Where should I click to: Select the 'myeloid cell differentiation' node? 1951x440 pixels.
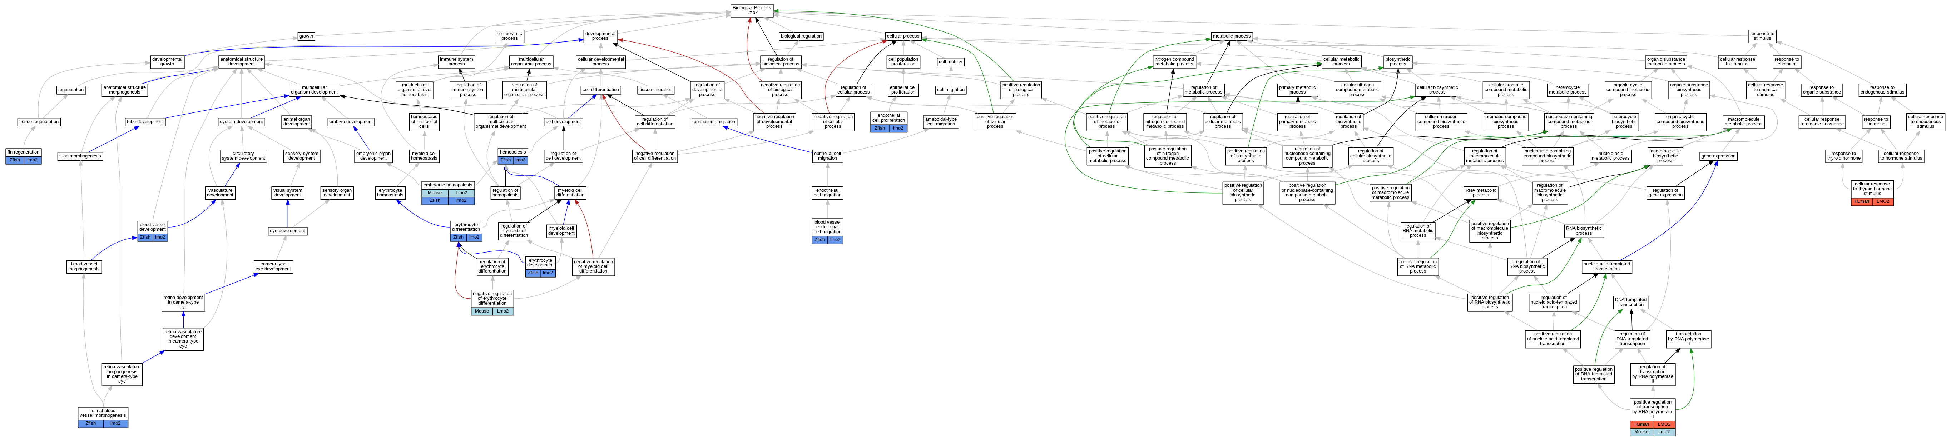point(570,193)
